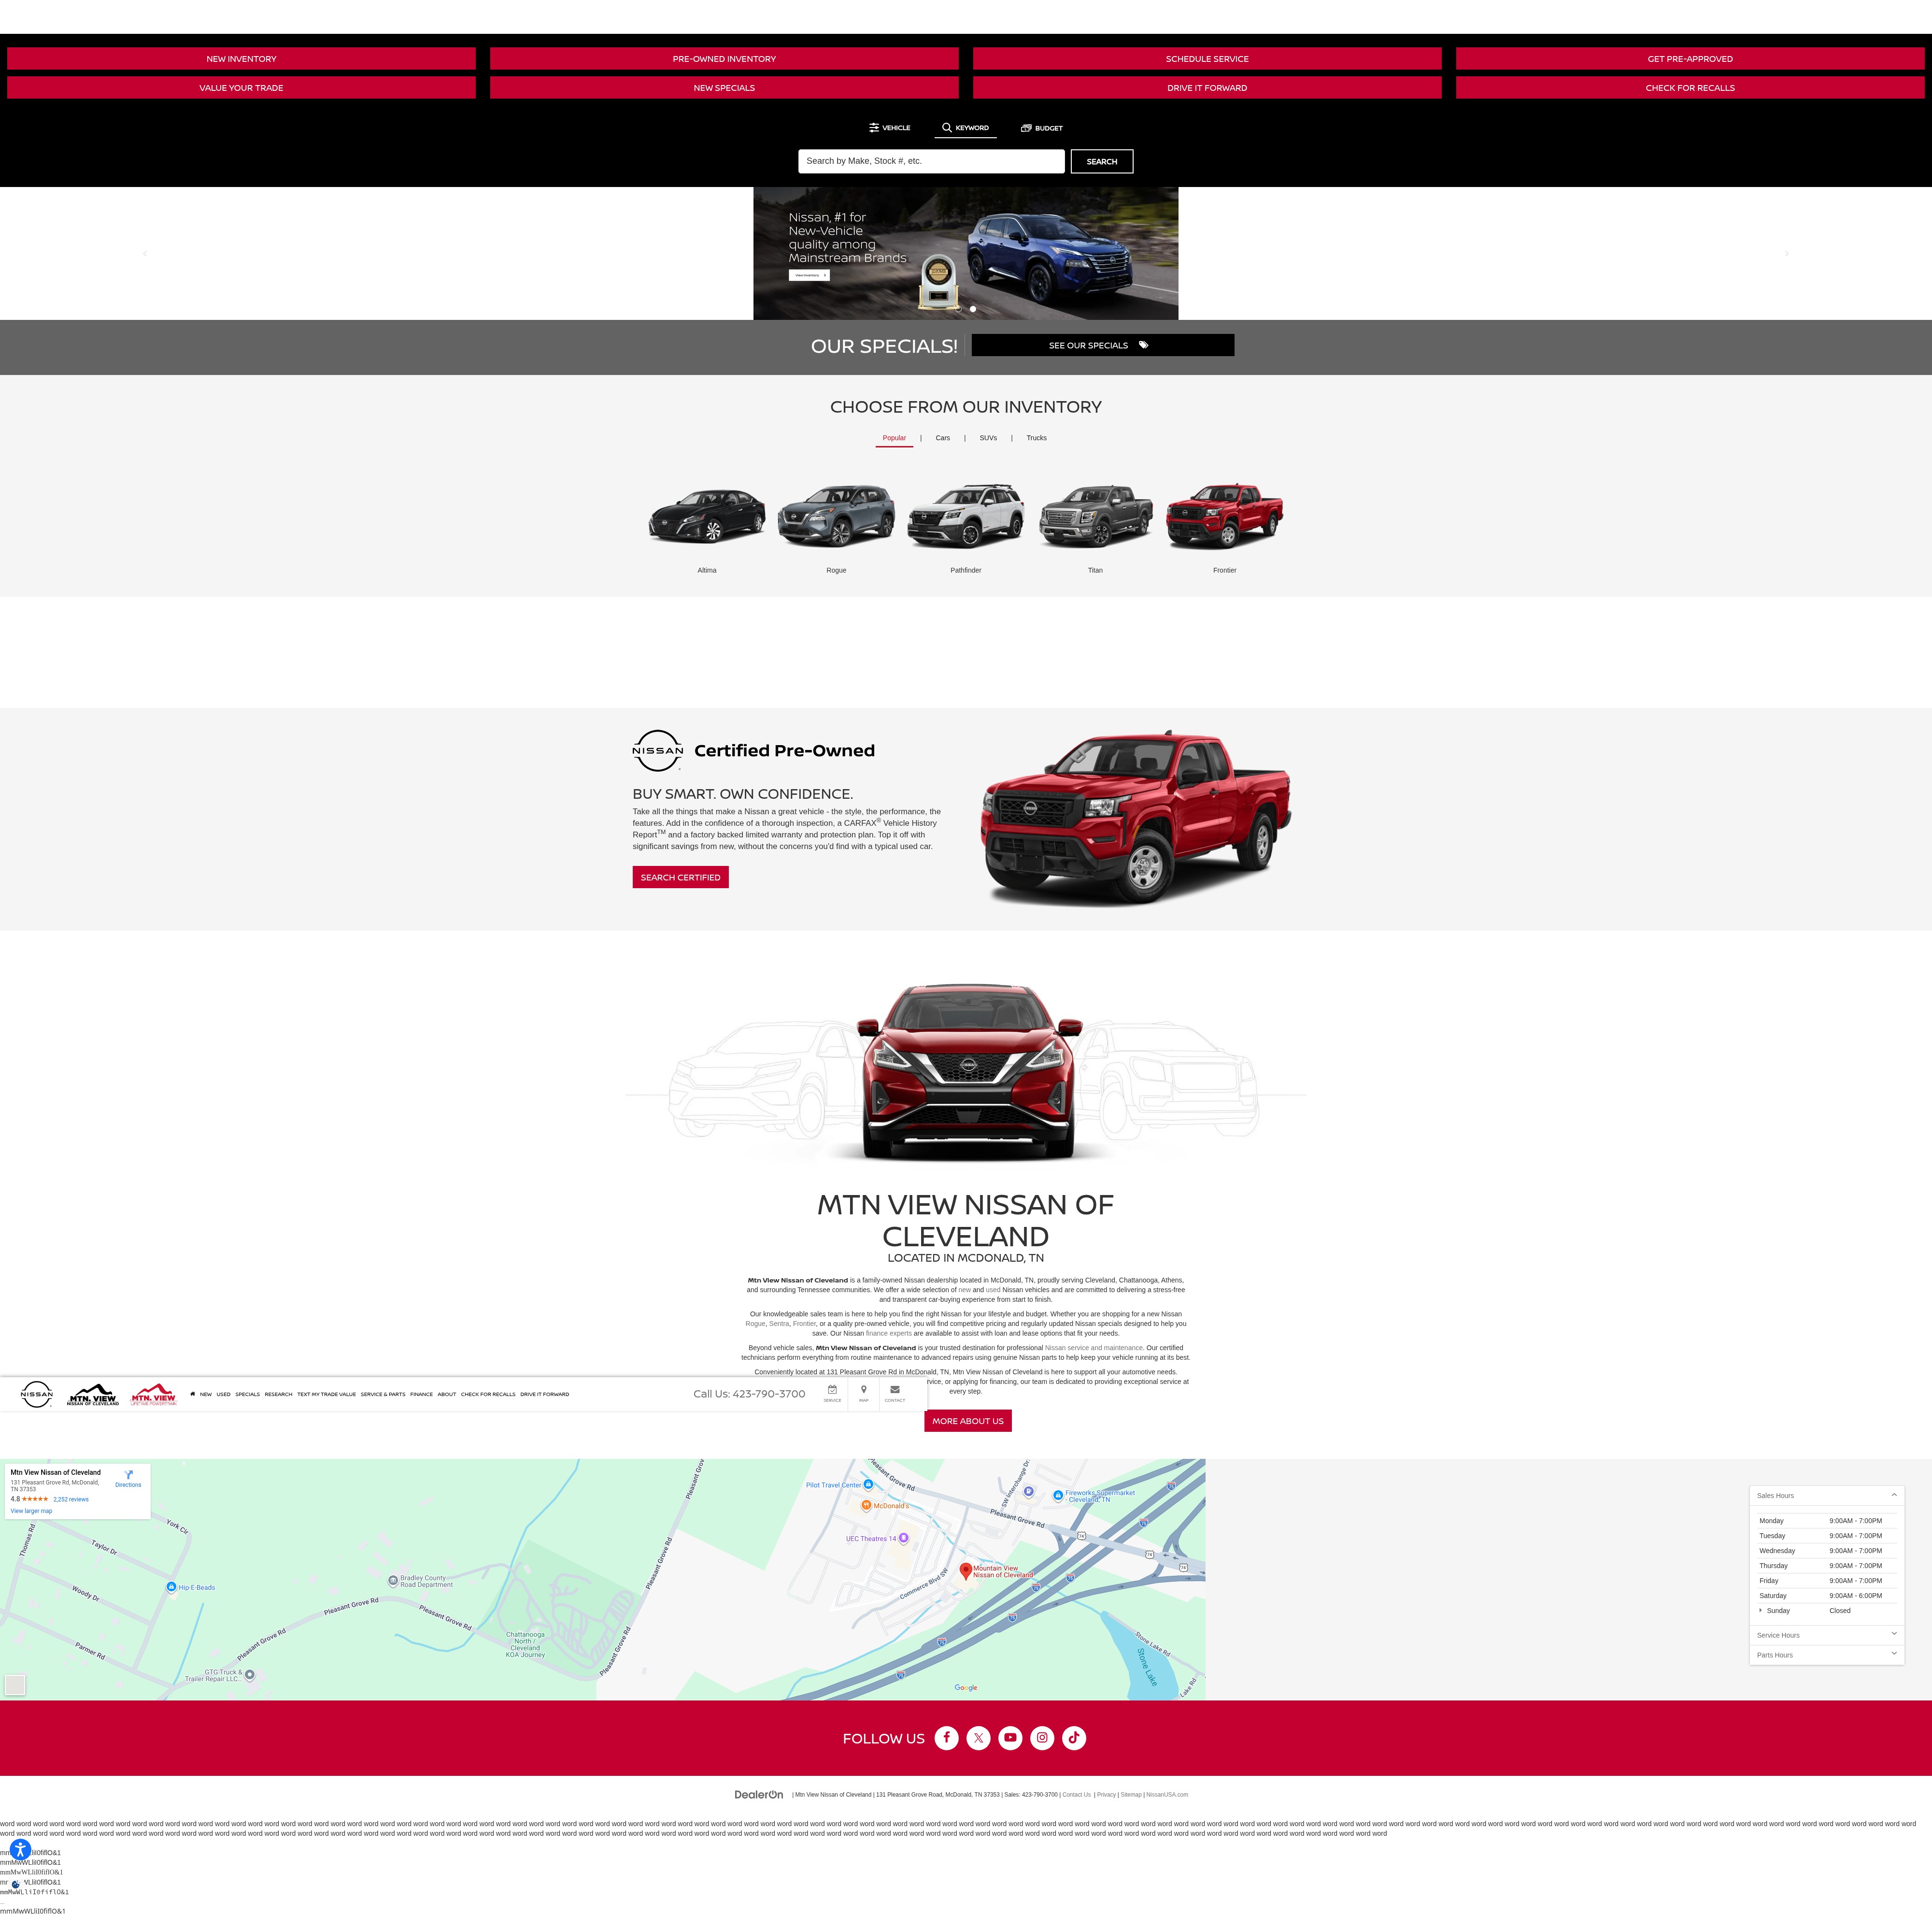Click the Value Your Trade button
The width and height of the screenshot is (1932, 1916).
click(241, 88)
